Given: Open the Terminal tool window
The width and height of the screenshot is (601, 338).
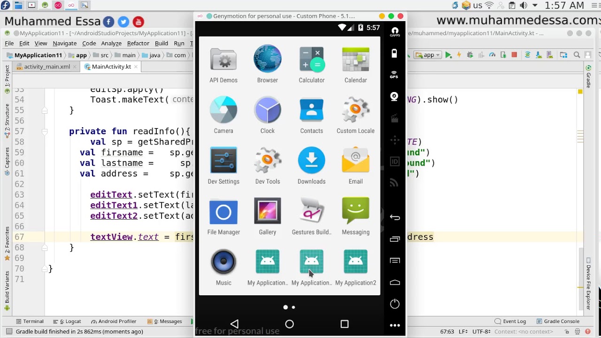Looking at the screenshot, I should click(30, 322).
